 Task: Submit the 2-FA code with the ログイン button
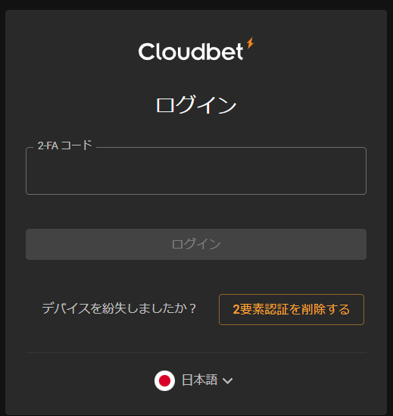[196, 244]
